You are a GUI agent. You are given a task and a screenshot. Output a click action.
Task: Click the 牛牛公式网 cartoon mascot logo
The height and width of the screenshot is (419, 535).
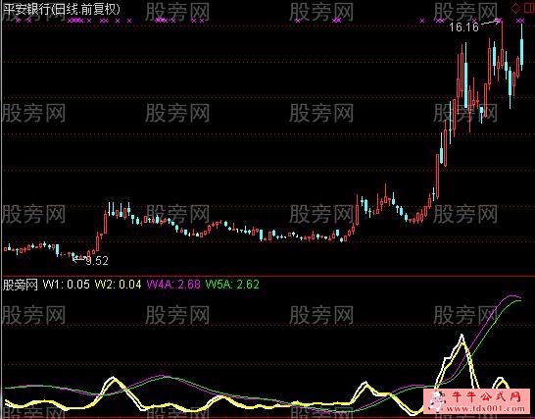point(437,400)
